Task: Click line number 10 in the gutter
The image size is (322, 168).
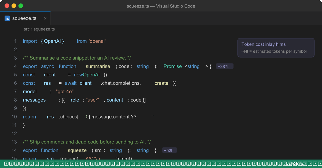Action: pyautogui.click(x=14, y=117)
